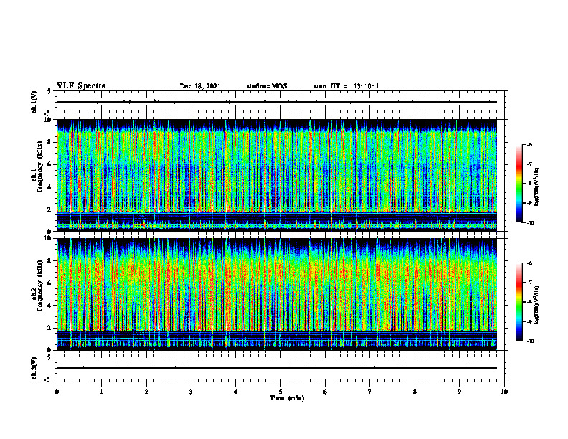The width and height of the screenshot is (568, 439).
Task: Click inside the ch.2 spectrogram panel
Action: 277,294
